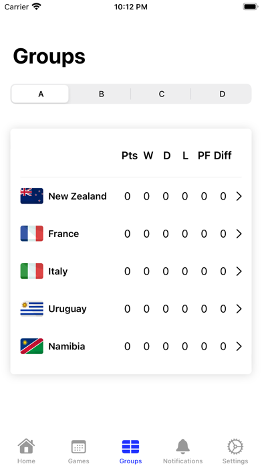Tap the Namibia flag icon
Image resolution: width=262 pixels, height=466 pixels.
(x=32, y=346)
